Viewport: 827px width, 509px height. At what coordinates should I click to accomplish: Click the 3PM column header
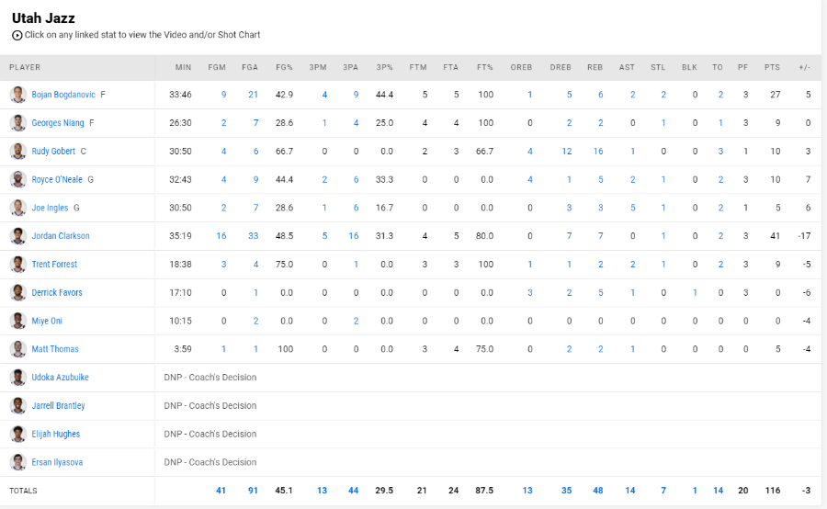318,67
